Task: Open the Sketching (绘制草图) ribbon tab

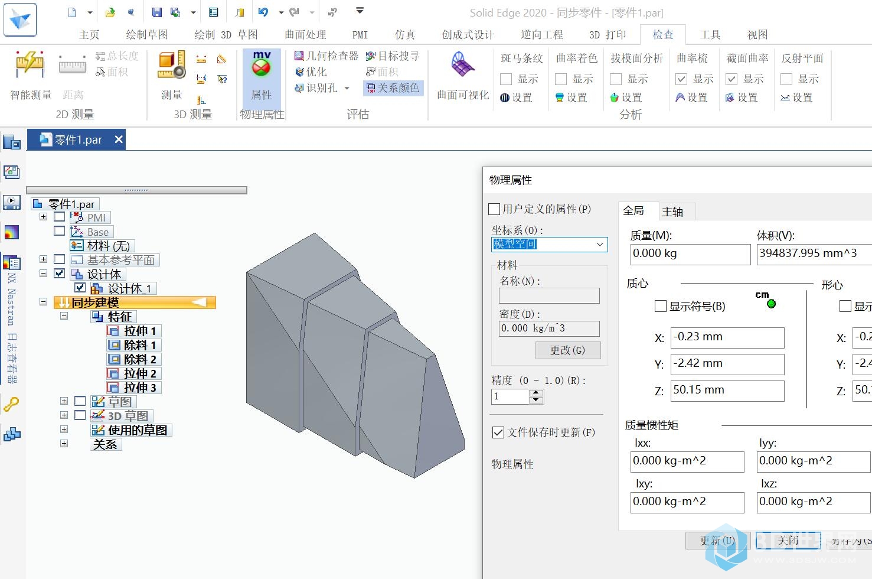Action: tap(147, 35)
